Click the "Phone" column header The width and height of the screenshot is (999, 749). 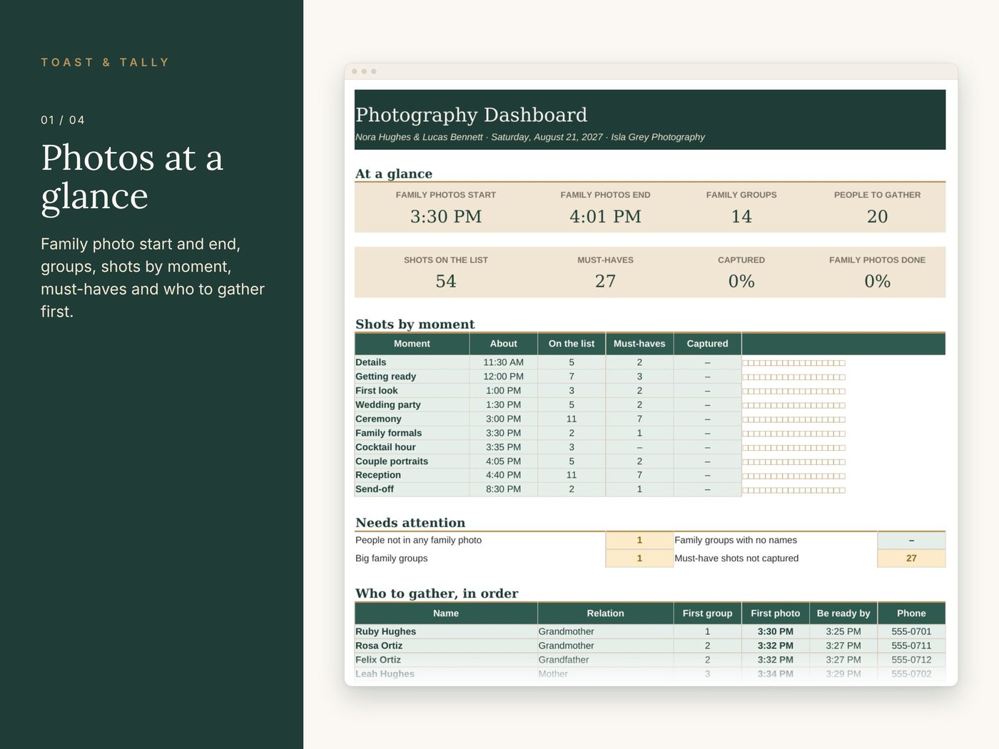(x=911, y=613)
